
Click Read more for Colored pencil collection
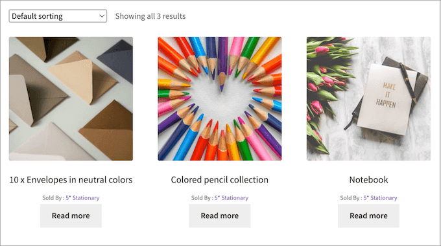pos(220,216)
